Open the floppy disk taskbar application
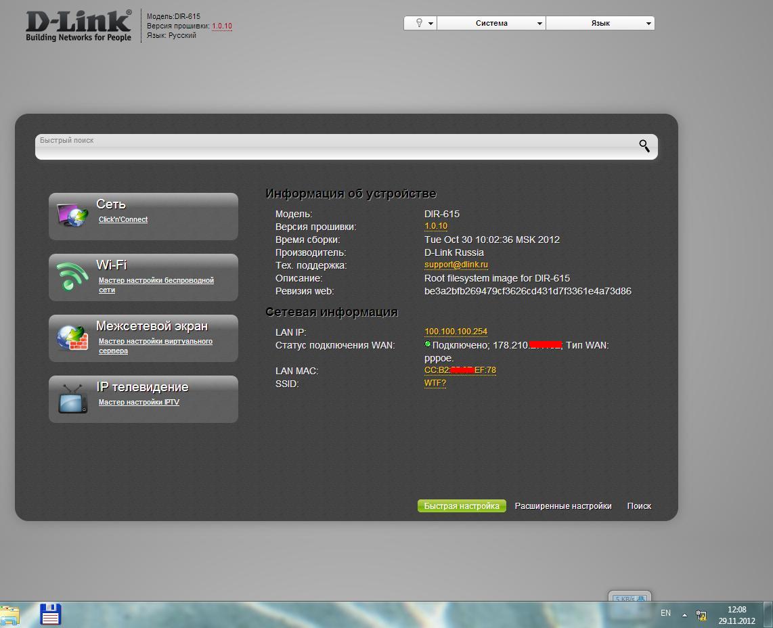This screenshot has height=628, width=773. 50,614
